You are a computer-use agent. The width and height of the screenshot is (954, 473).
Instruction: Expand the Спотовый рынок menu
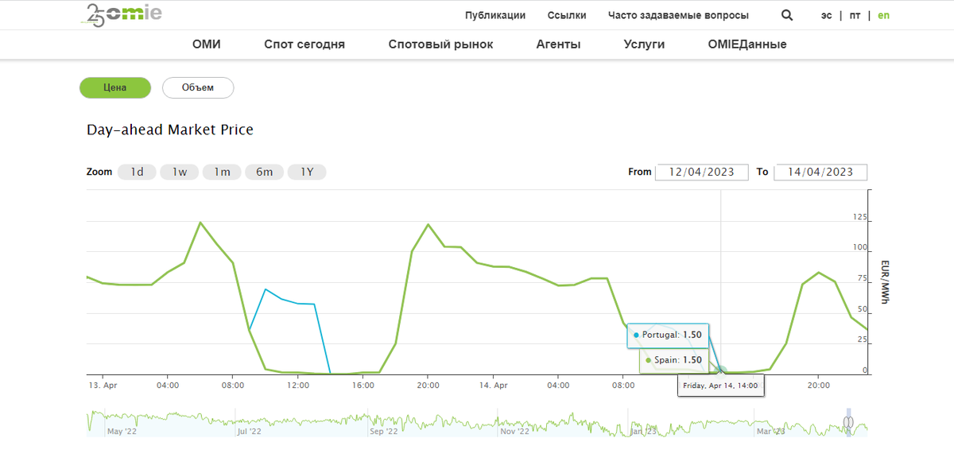click(x=440, y=45)
